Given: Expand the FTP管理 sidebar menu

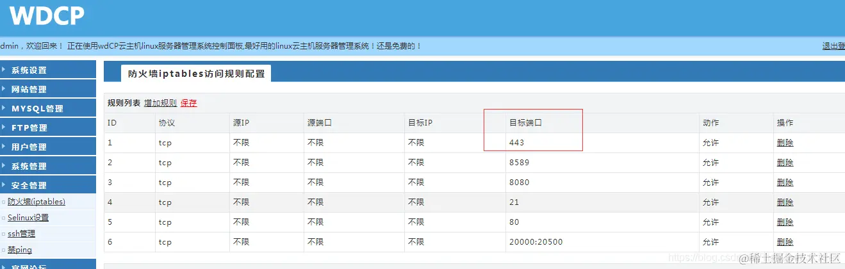Looking at the screenshot, I should coord(48,127).
